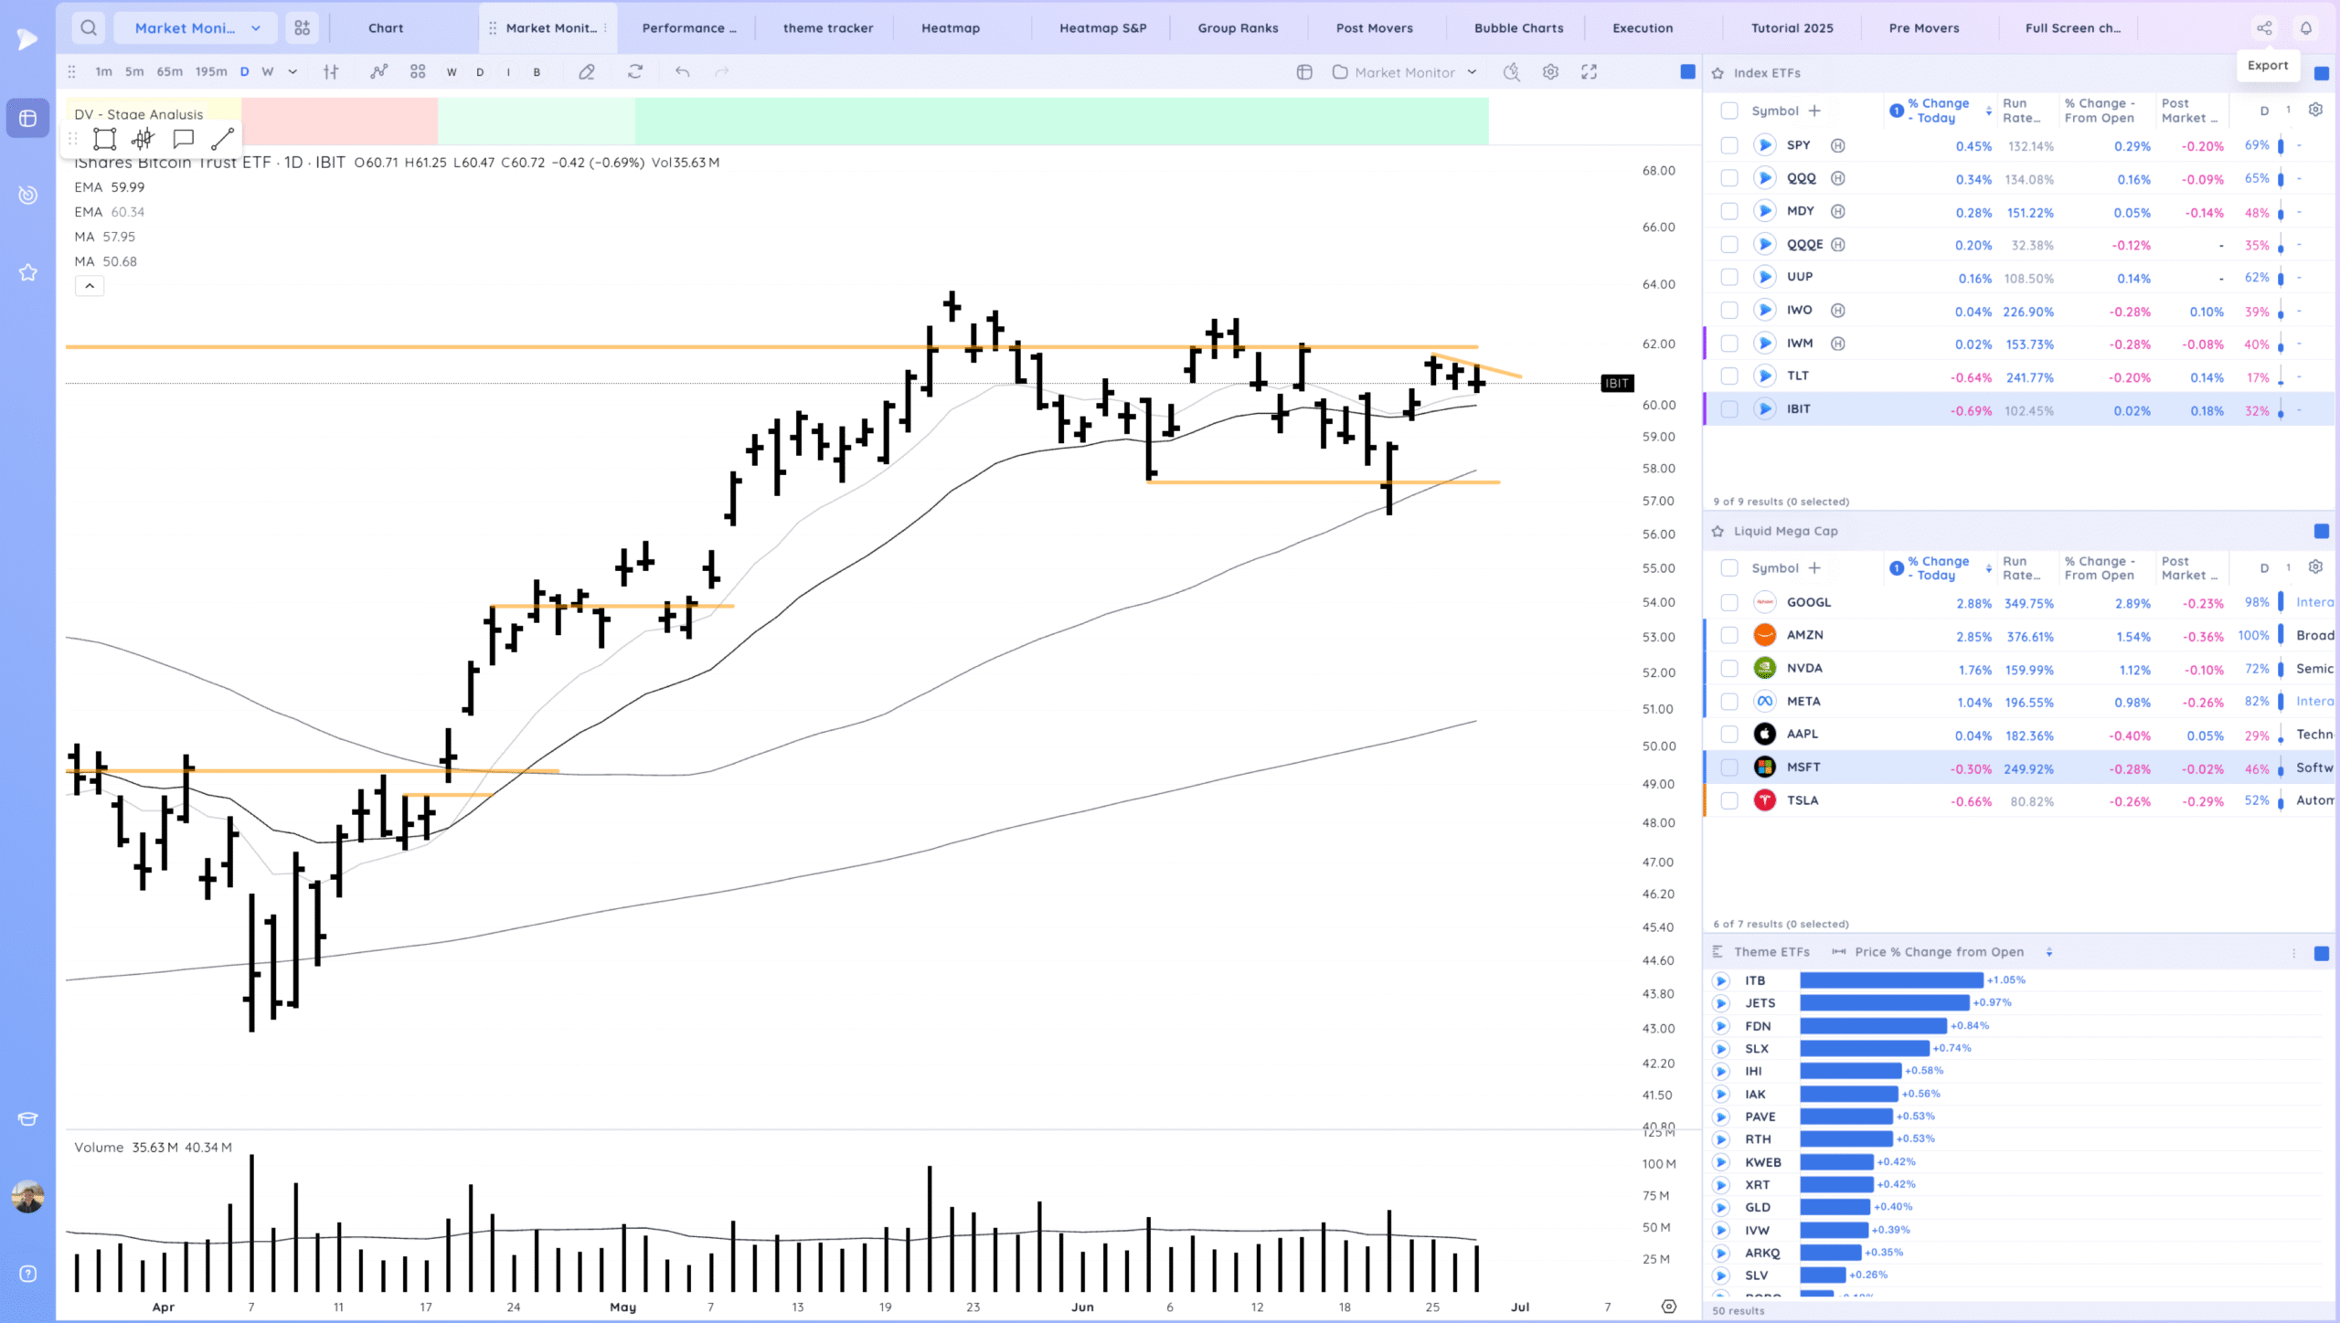This screenshot has height=1323, width=2340.
Task: Click the search magnifier icon
Action: pyautogui.click(x=89, y=28)
